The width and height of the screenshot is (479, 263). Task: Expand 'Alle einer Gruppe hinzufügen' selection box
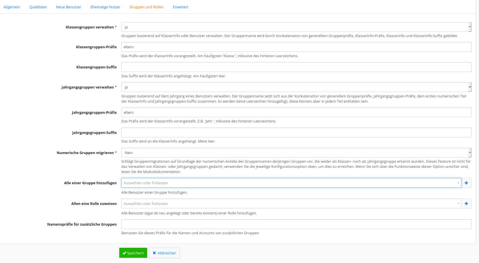291,183
